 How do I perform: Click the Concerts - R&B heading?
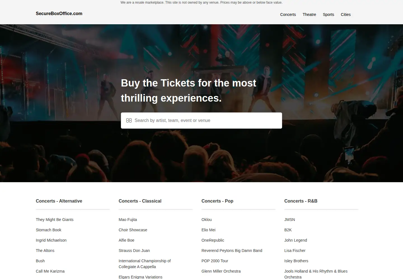(x=301, y=201)
